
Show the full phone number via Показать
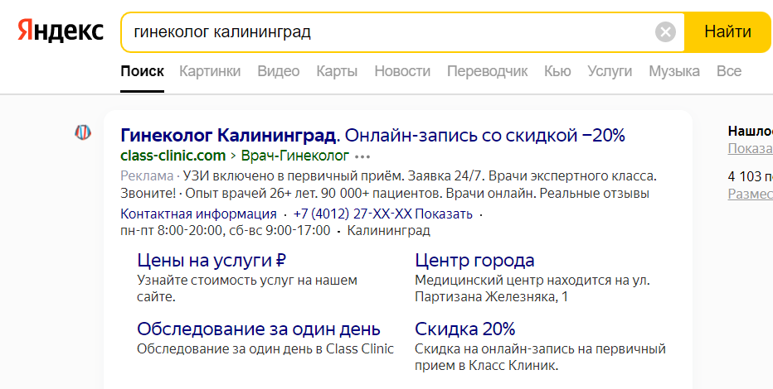[x=445, y=214]
